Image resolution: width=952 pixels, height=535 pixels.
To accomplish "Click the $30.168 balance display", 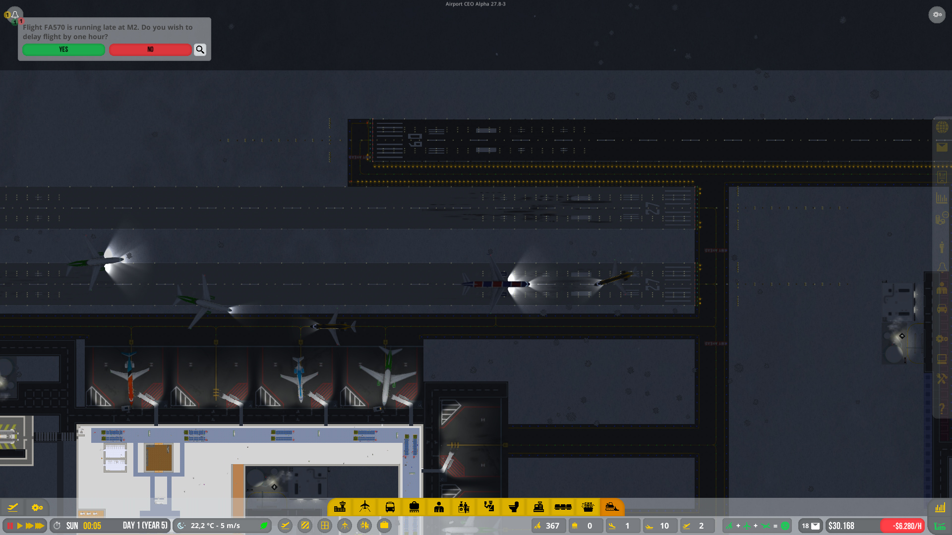I will 852,526.
